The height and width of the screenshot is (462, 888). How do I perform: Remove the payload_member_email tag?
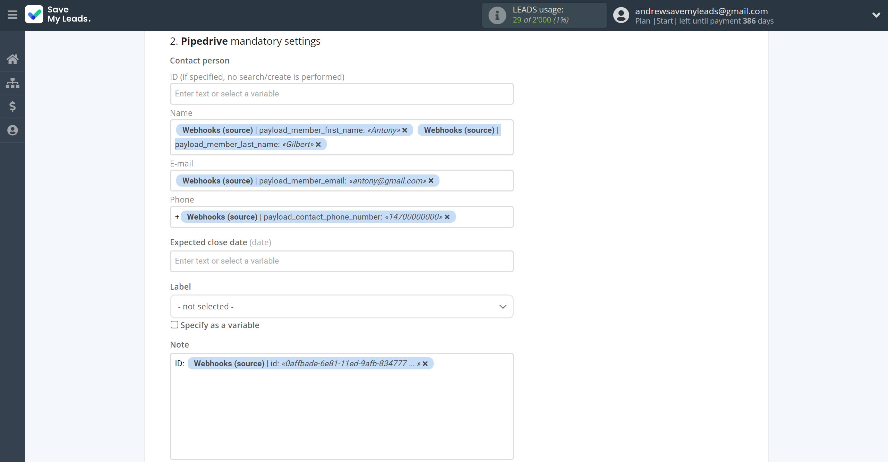click(431, 181)
